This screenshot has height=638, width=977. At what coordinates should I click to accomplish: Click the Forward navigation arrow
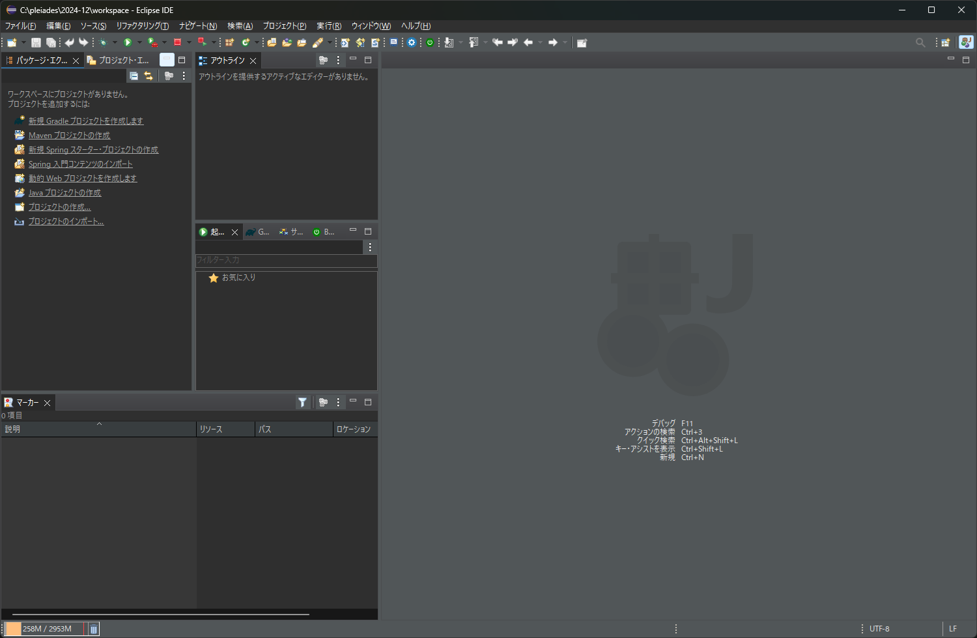click(x=553, y=42)
